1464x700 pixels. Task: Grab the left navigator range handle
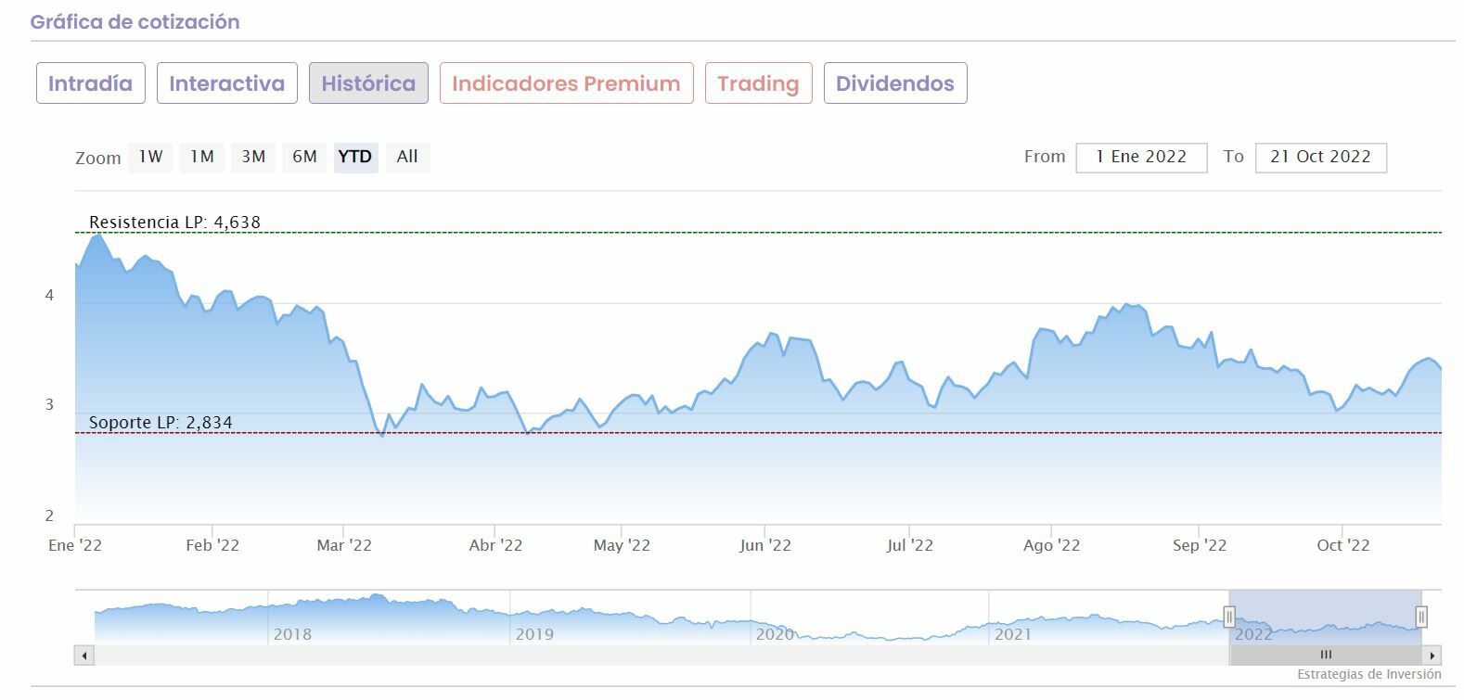1229,617
